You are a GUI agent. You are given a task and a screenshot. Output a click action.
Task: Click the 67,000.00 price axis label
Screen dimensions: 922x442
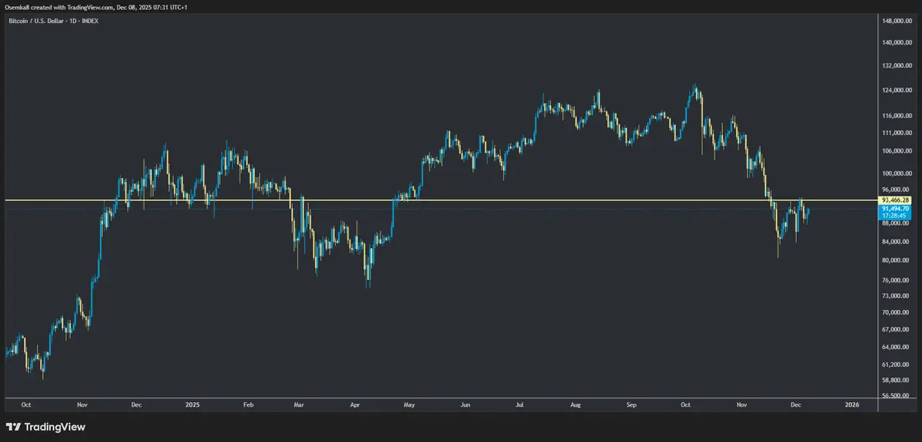point(895,330)
